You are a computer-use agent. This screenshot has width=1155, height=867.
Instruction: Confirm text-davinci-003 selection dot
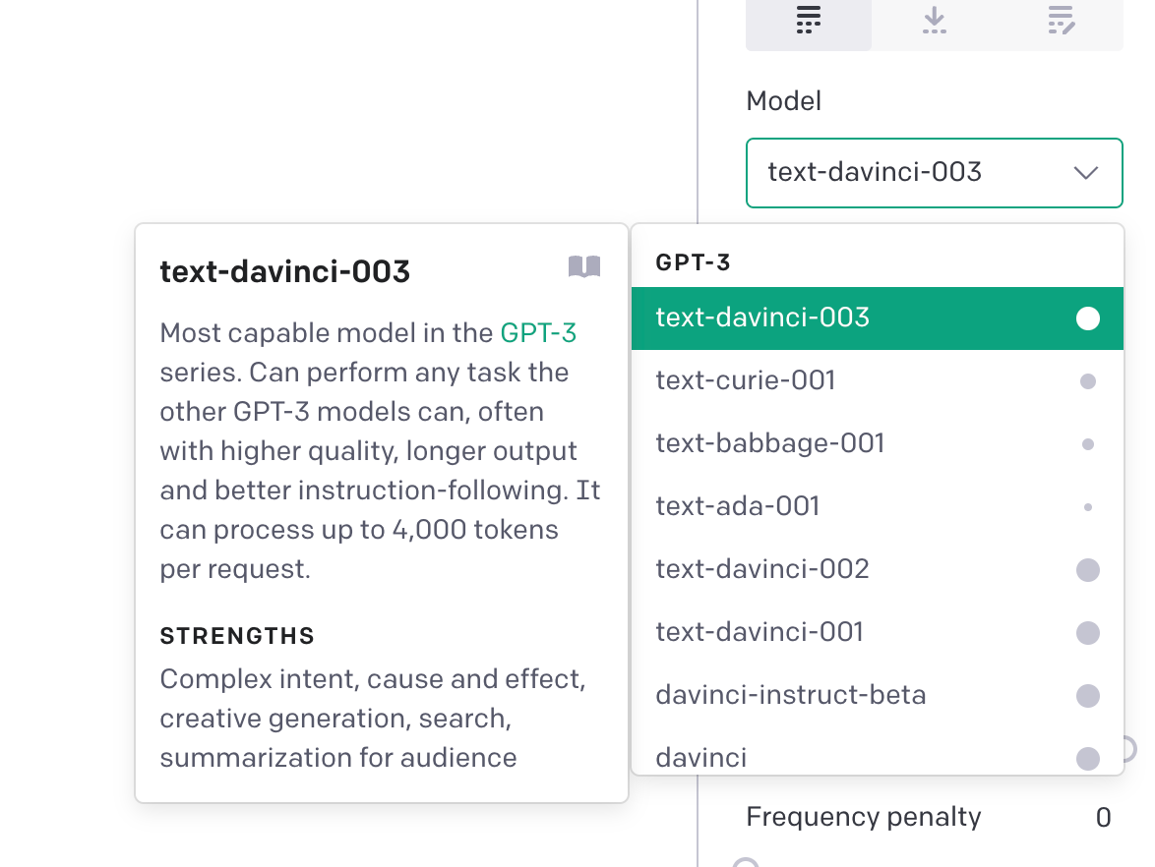1088,318
